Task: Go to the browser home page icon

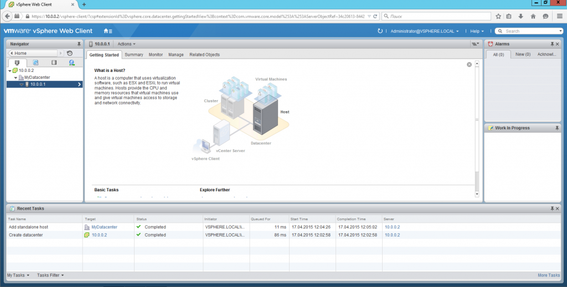Action: [533, 16]
